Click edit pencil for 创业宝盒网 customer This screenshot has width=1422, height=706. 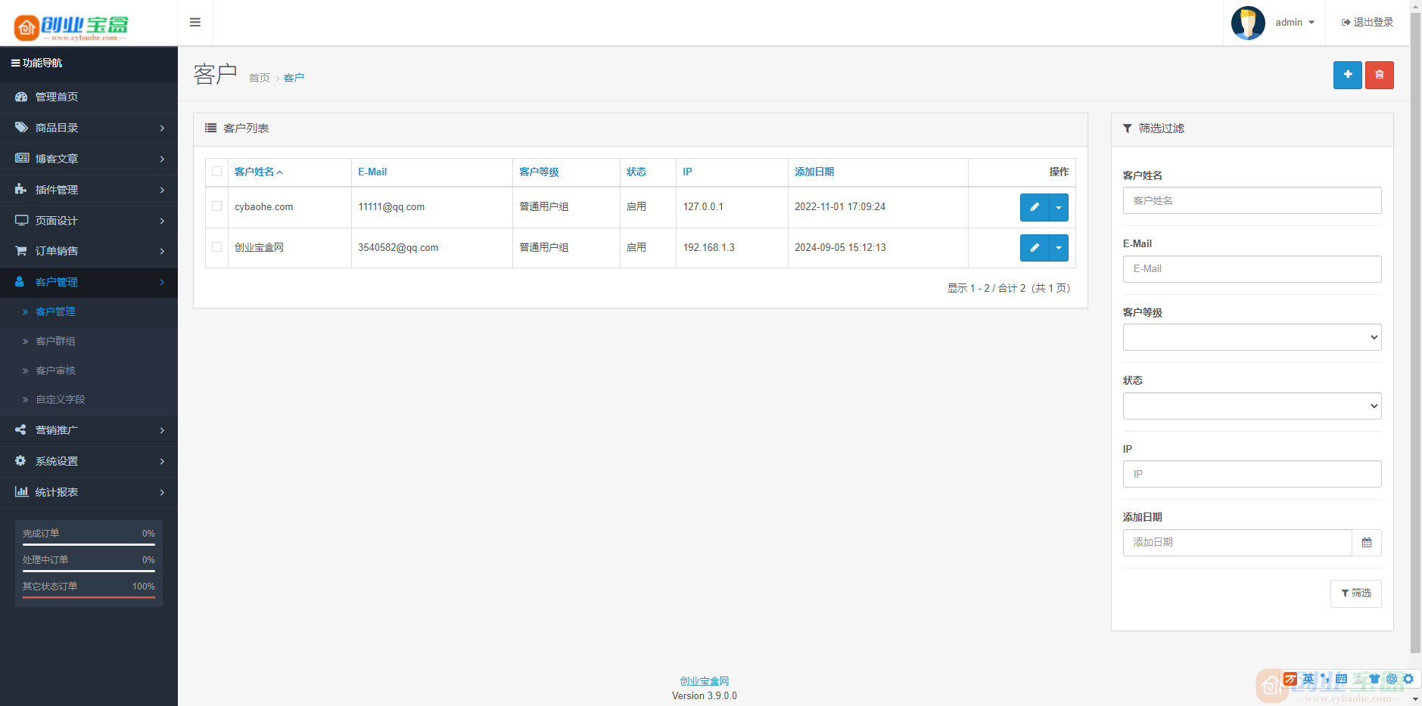click(x=1034, y=248)
